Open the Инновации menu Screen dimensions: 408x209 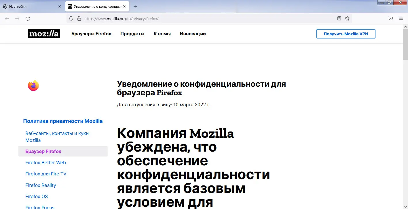(x=193, y=34)
